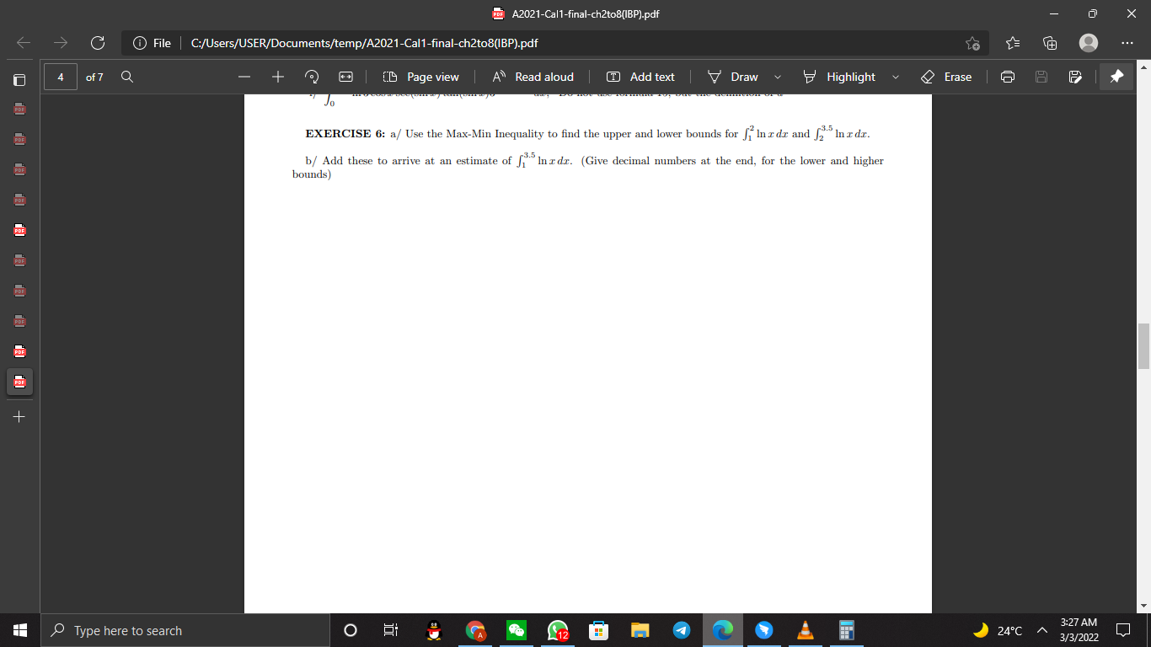Expand the Draw color dropdown

(776, 77)
